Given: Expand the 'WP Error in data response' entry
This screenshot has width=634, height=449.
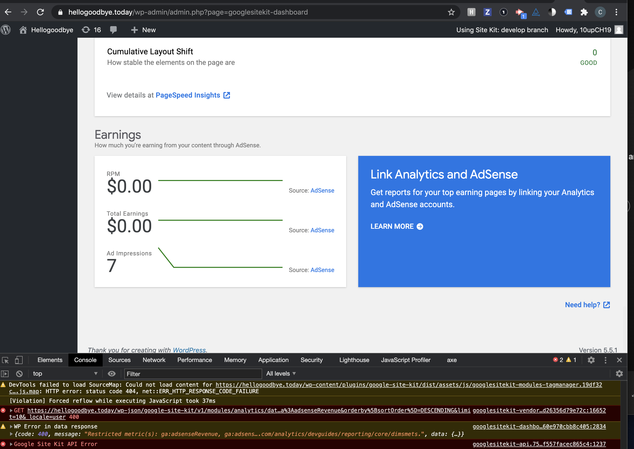Looking at the screenshot, I should click(x=11, y=427).
